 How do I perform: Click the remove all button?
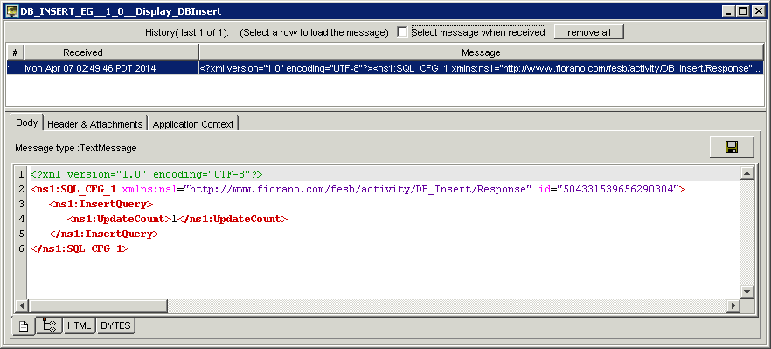[589, 32]
